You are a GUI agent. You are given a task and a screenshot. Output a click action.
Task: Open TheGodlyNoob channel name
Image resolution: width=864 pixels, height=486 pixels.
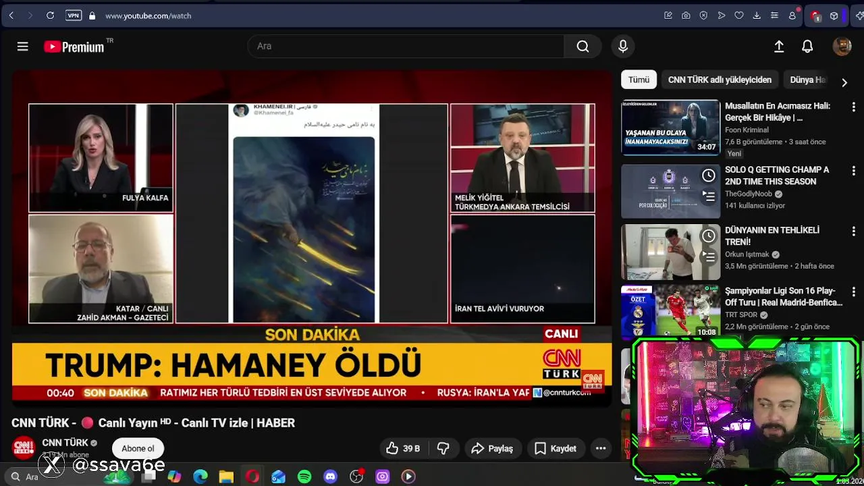pyautogui.click(x=749, y=194)
